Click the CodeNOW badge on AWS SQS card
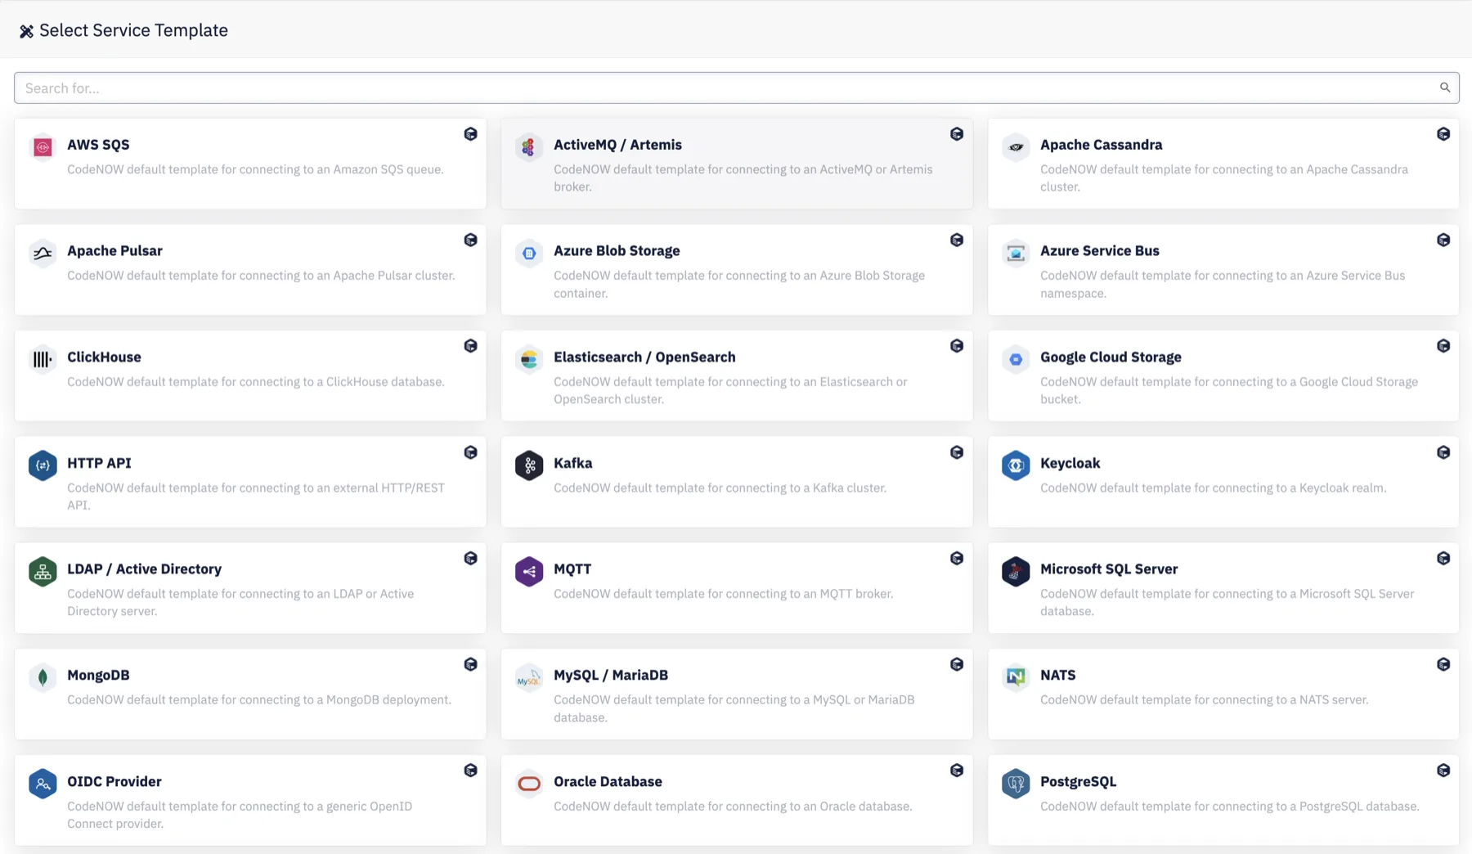The height and width of the screenshot is (854, 1472). pos(470,134)
